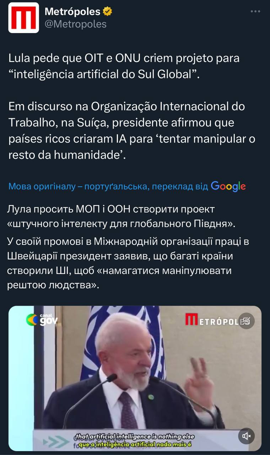Play the Lula speech video
The height and width of the screenshot is (455, 270).
135,379
